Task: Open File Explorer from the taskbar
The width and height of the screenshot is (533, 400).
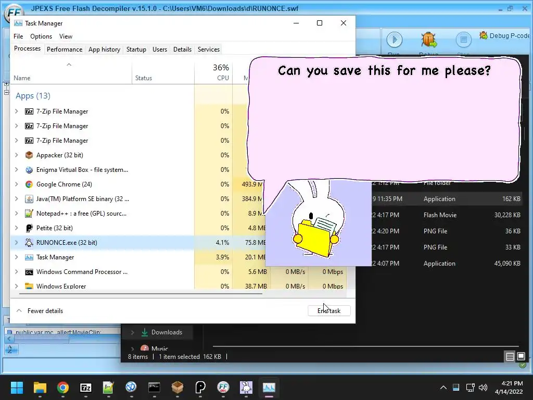Action: coord(40,387)
